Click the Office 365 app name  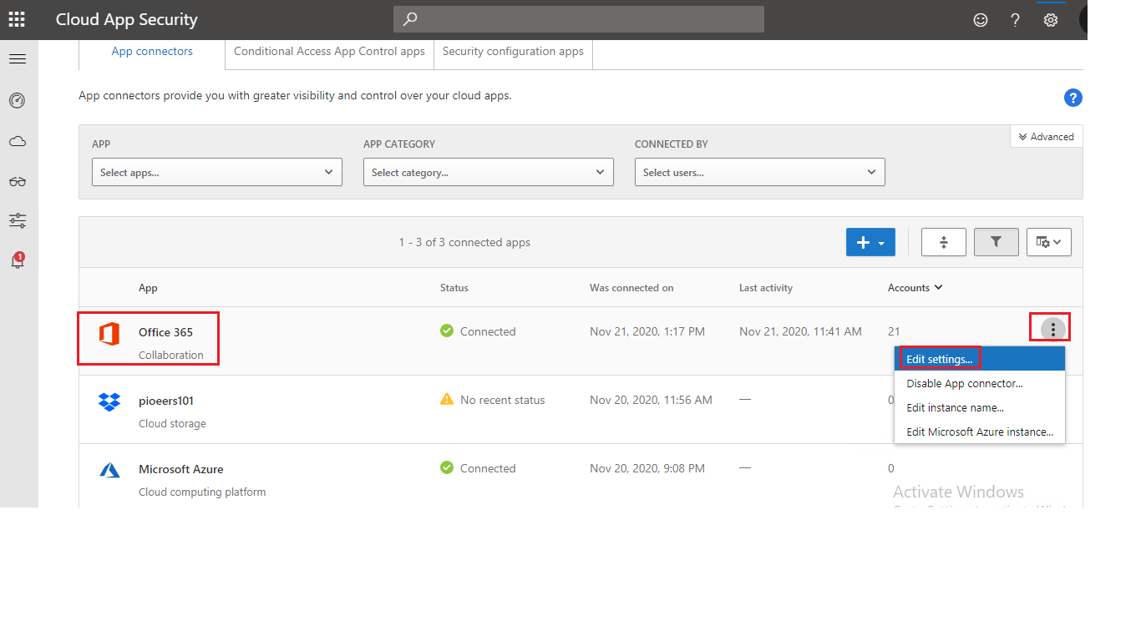pos(165,332)
